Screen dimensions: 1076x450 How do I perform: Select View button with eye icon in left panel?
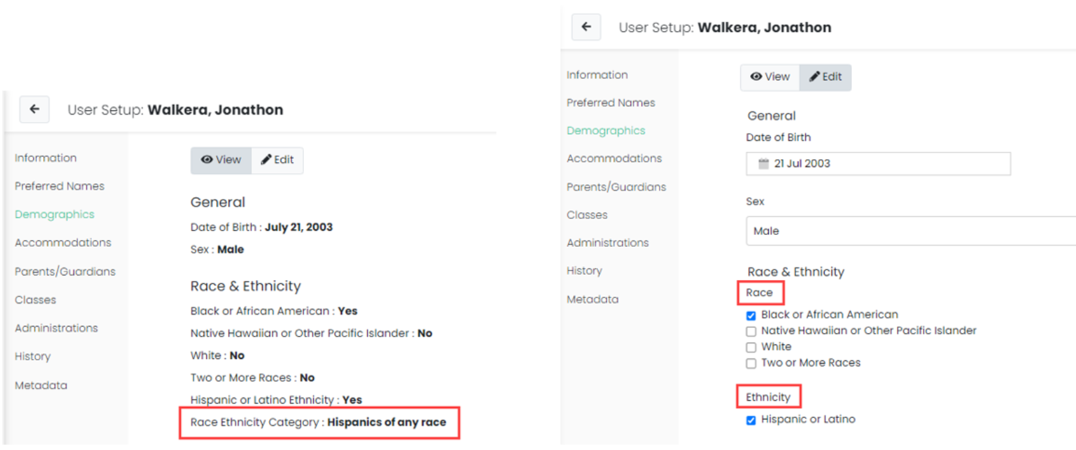coord(221,160)
